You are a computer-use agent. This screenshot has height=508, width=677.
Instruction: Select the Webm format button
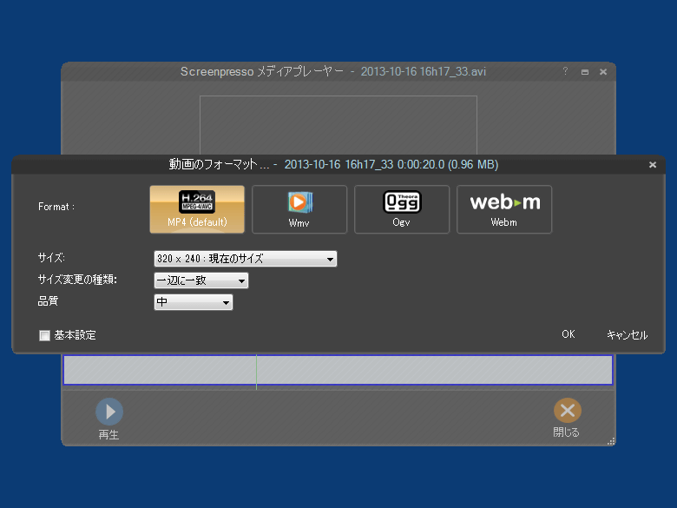504,209
